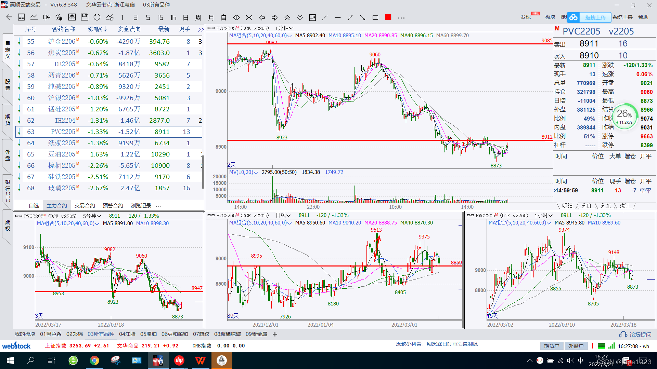The width and height of the screenshot is (657, 369).
Task: Open the 板块 menu
Action: 550,17
